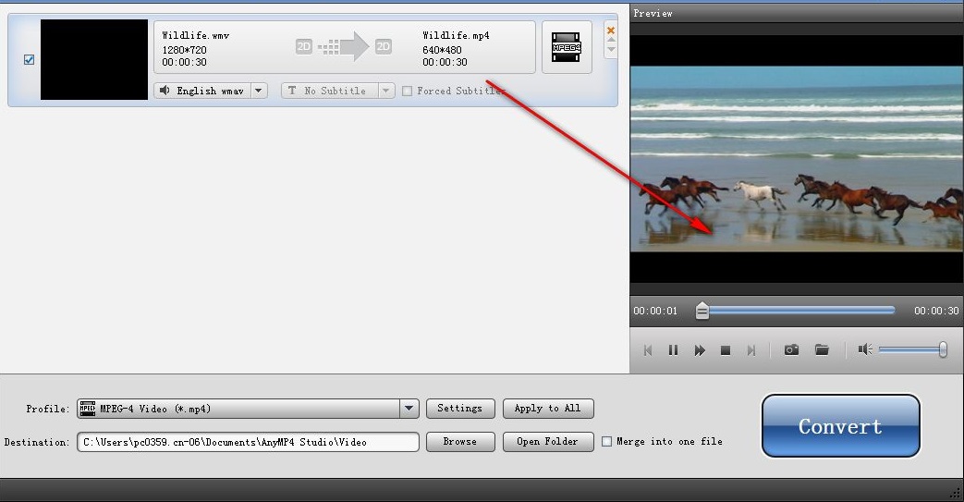
Task: Click elapsed time 00:00:01 in preview
Action: coord(655,311)
